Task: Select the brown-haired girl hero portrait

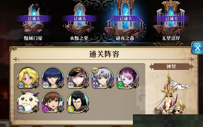Action: (53, 102)
